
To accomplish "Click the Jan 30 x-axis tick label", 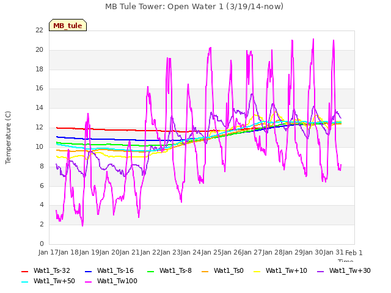I will pos(314,252).
